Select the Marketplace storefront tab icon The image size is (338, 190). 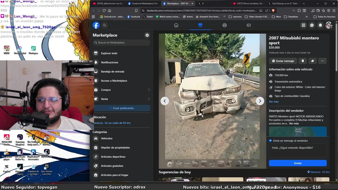[x=200, y=25]
